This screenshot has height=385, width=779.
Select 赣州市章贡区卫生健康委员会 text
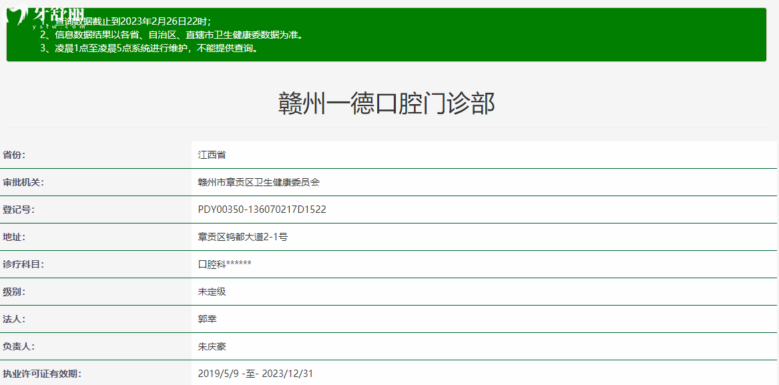point(258,182)
